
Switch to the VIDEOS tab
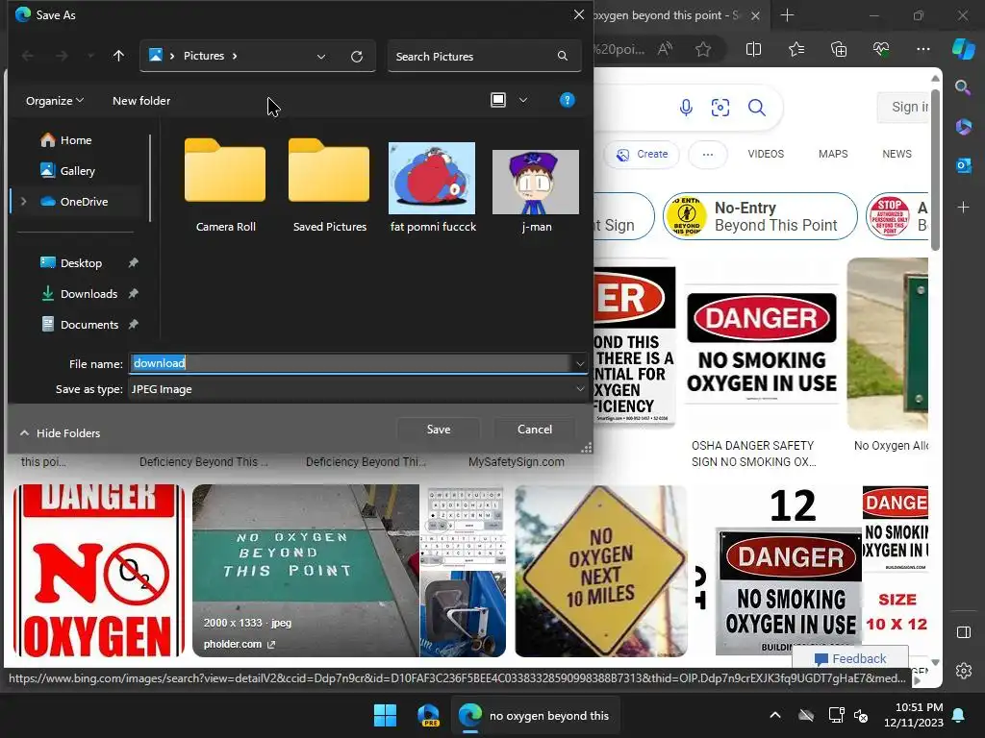coord(766,154)
